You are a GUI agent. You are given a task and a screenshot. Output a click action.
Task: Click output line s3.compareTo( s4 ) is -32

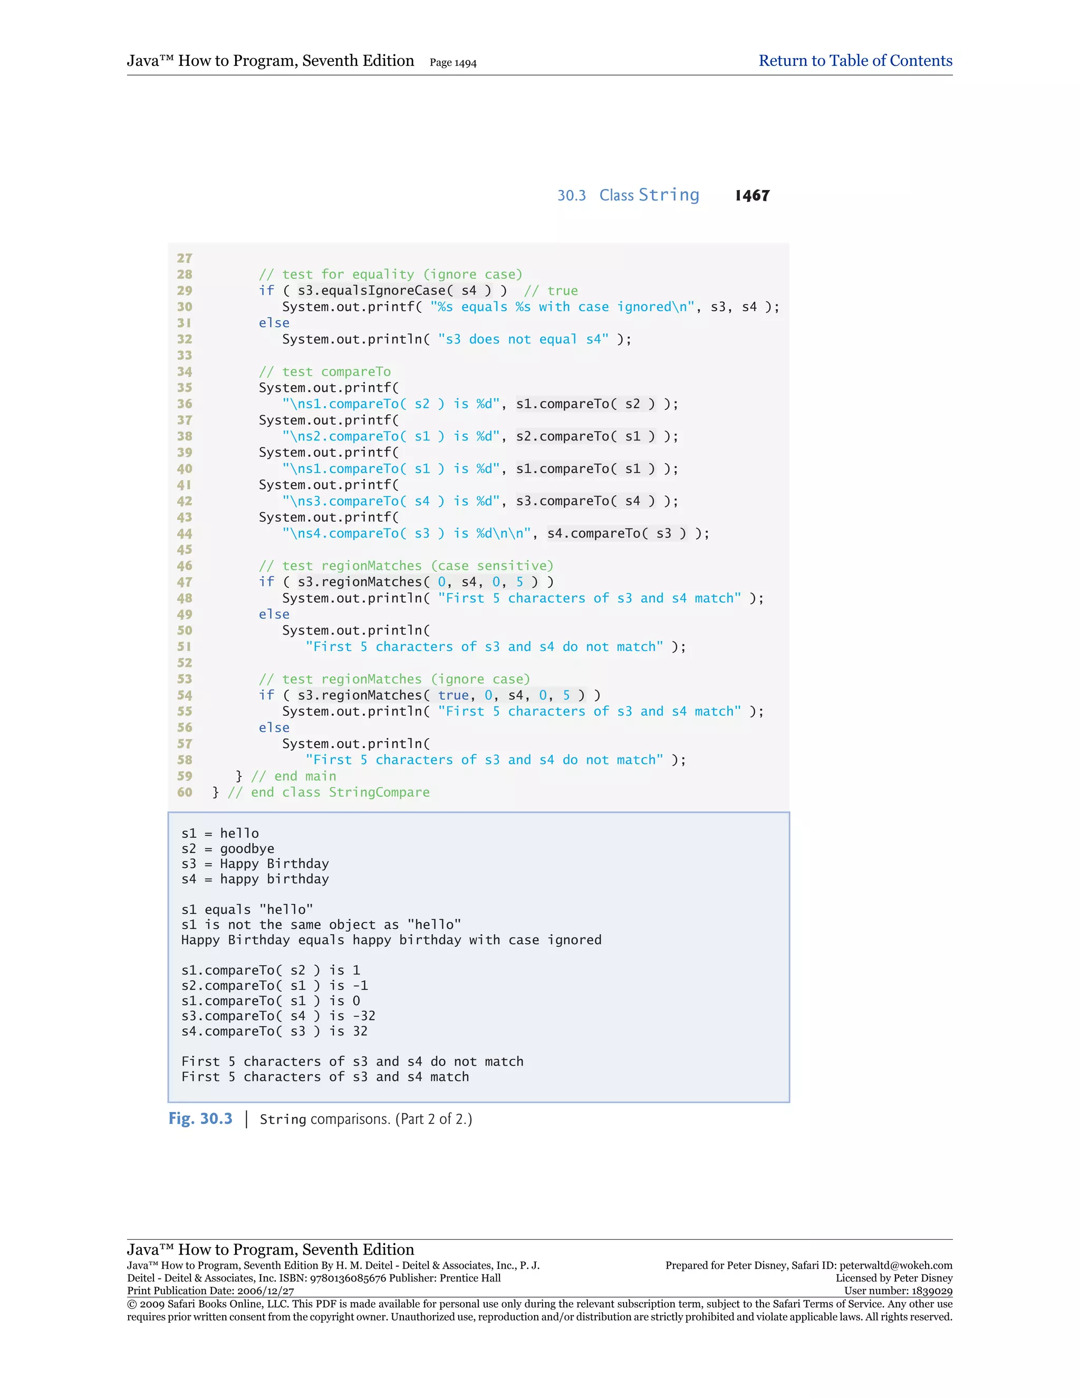pyautogui.click(x=278, y=1016)
